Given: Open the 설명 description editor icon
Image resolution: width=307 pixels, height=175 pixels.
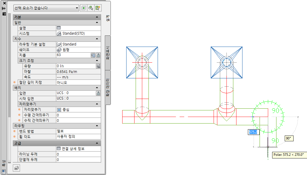Looking at the screenshot, I should pyautogui.click(x=59, y=28).
